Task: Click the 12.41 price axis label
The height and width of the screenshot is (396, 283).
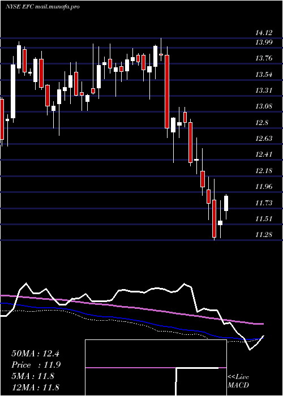Action: pyautogui.click(x=264, y=154)
